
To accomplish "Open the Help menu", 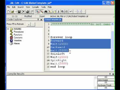I will [x=50, y=7].
